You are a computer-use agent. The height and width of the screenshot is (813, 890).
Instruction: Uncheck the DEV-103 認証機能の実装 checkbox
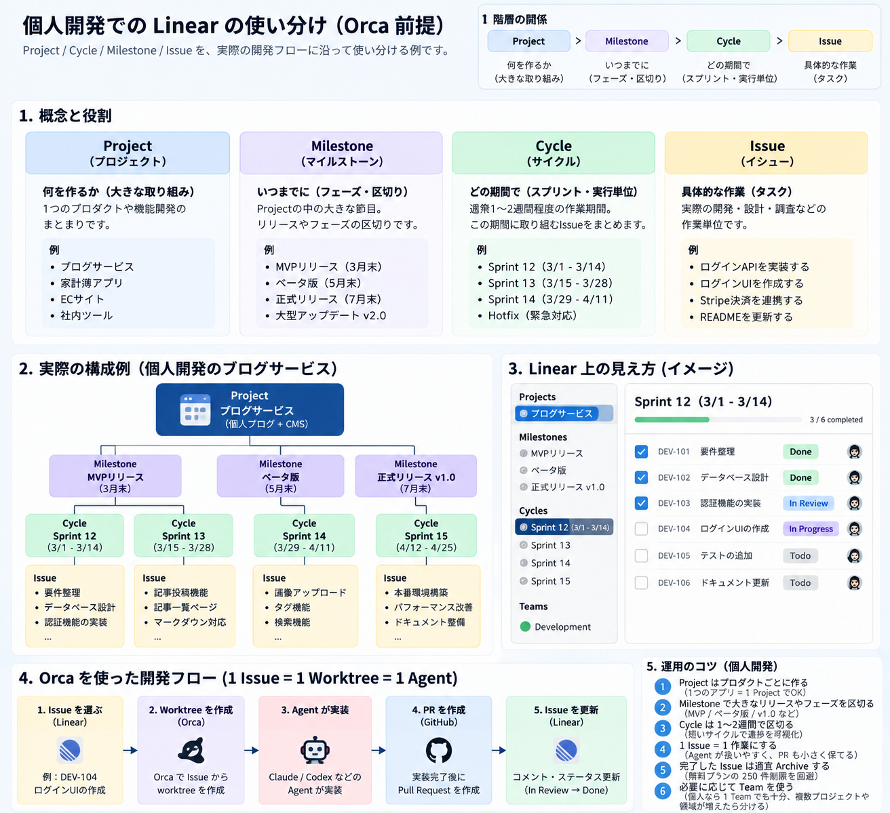coord(641,503)
